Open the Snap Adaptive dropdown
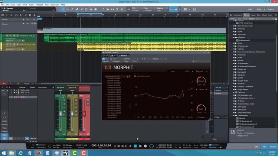278x156 pixels. pos(162,8)
